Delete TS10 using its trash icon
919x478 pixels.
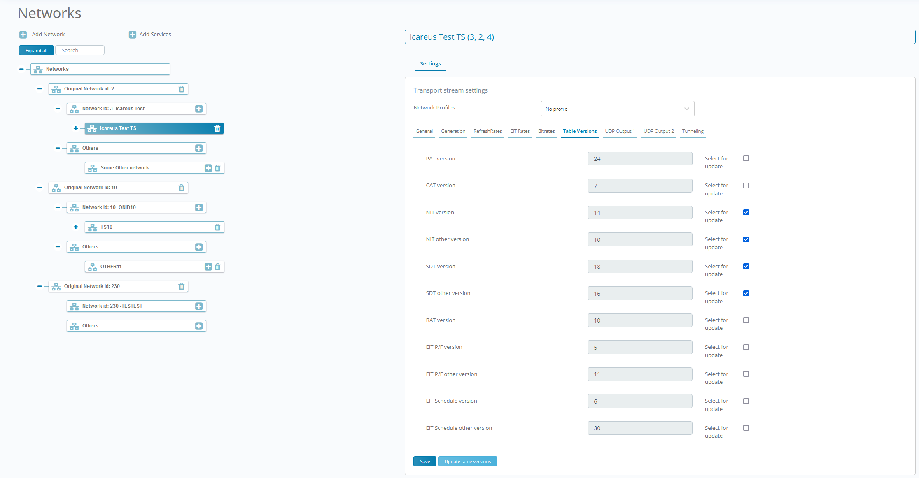click(x=218, y=227)
